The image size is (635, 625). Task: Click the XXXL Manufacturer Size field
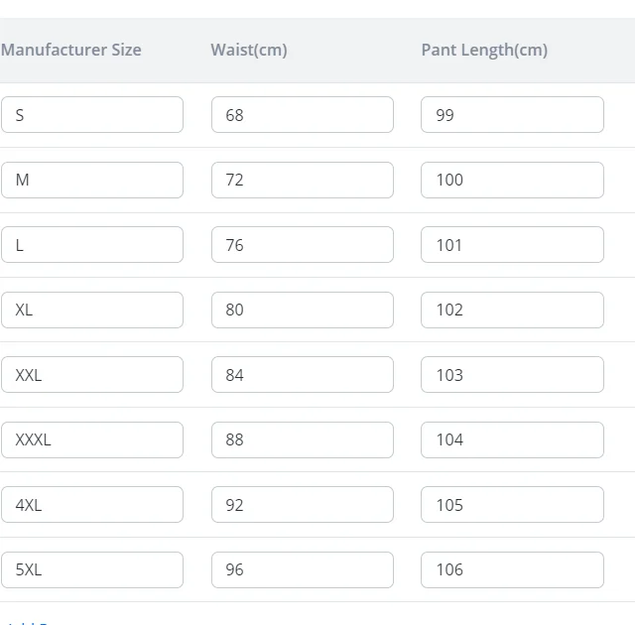click(x=91, y=439)
